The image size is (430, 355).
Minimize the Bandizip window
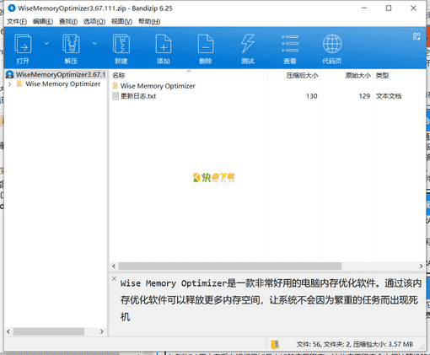pyautogui.click(x=364, y=8)
